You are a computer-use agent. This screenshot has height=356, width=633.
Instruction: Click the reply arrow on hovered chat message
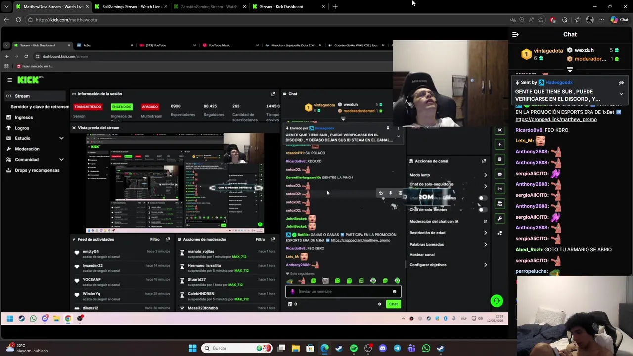(381, 193)
